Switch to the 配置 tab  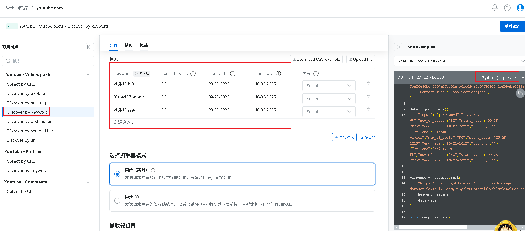[x=113, y=45]
